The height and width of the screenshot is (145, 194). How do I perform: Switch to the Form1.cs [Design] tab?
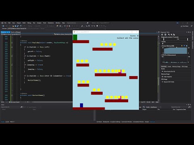click(16, 32)
